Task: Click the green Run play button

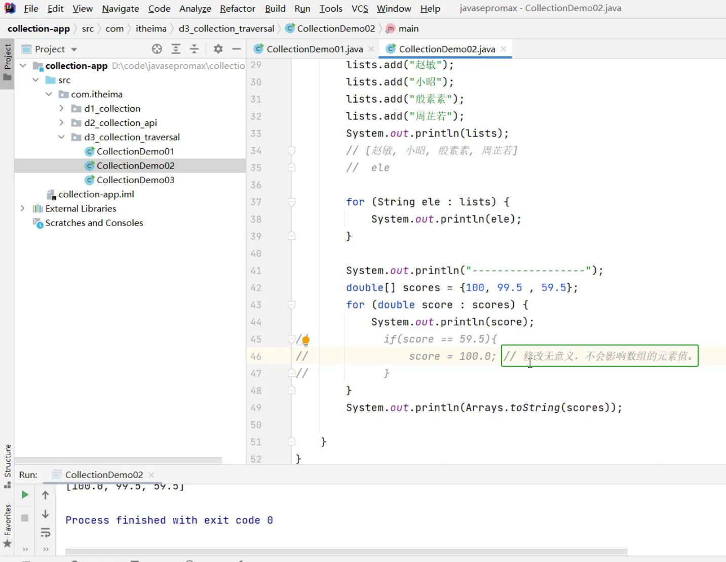Action: 25,495
